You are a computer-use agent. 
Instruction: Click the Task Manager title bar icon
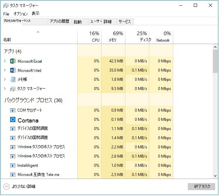[x=6, y=6]
